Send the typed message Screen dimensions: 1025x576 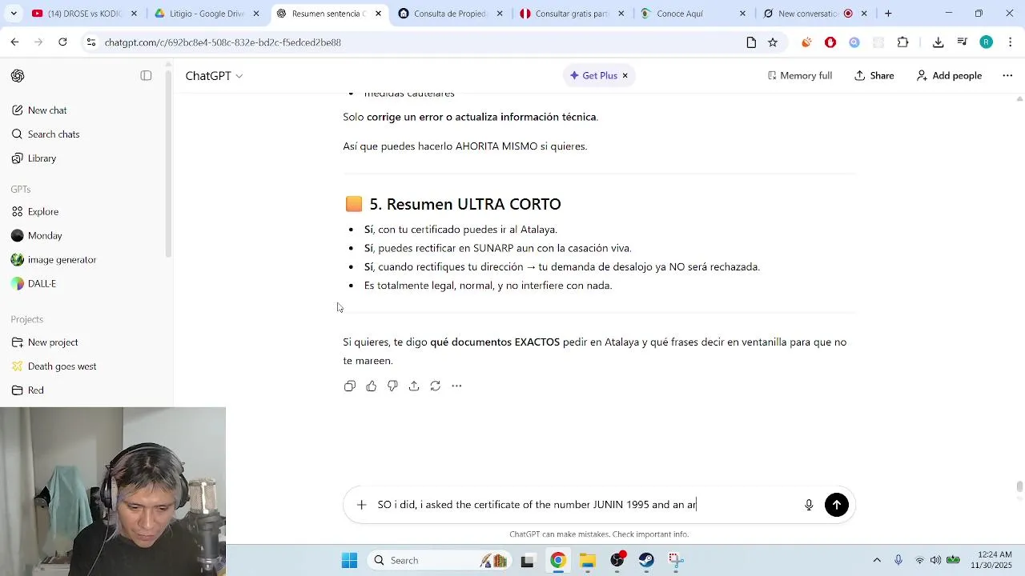pos(836,505)
